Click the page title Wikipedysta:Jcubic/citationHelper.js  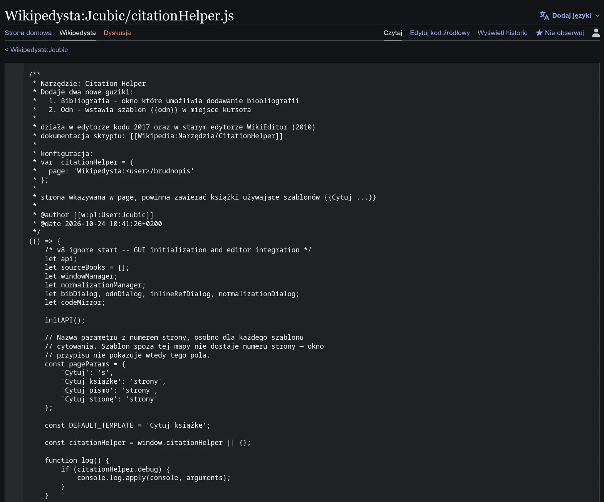[x=119, y=15]
